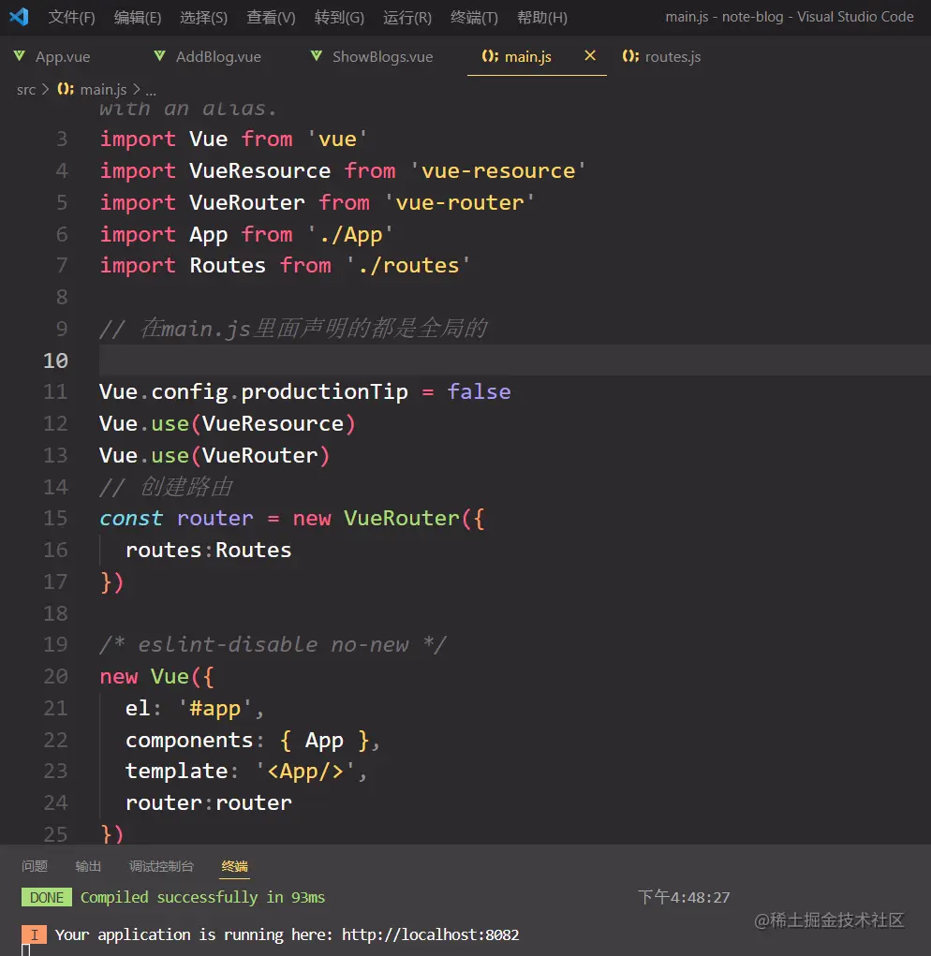Screen dimensions: 931x956
Task: Switch to the App.vue editor tab
Action: click(x=62, y=57)
